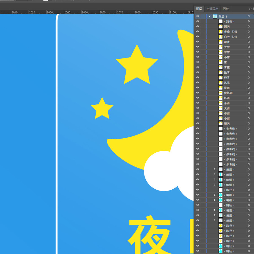Toggle visibility of the 大雪 item
The width and height of the screenshot is (254, 254).
[198, 47]
